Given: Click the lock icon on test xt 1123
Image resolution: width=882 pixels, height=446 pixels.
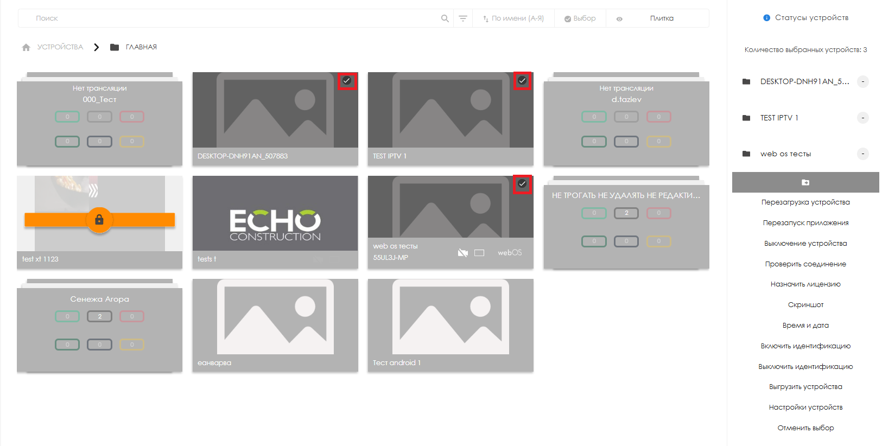Looking at the screenshot, I should (x=99, y=220).
